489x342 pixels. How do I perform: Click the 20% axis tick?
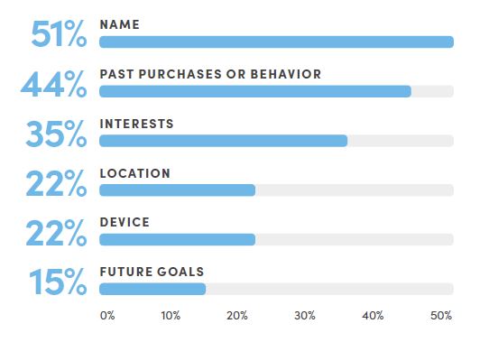pos(237,316)
